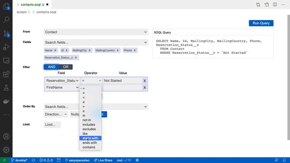The height and width of the screenshot is (163, 290).
Task: Click easyspaceslwc org in status bar
Action: tap(77, 160)
